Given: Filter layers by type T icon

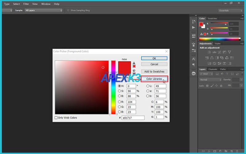Looking at the screenshot, I should [227, 74].
